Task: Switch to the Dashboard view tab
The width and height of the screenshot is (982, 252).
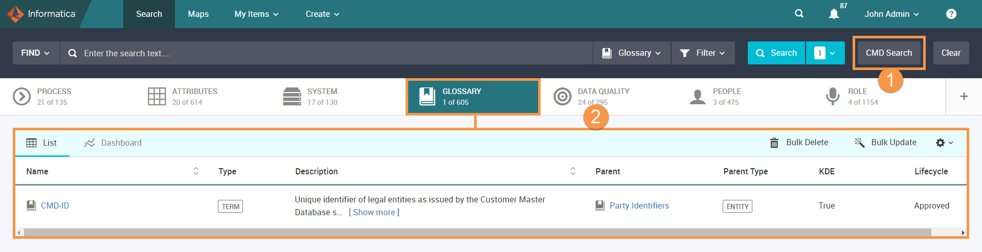Action: point(113,143)
